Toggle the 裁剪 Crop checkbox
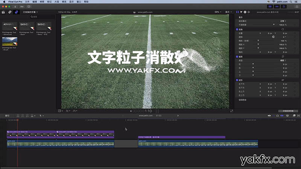 [237, 57]
